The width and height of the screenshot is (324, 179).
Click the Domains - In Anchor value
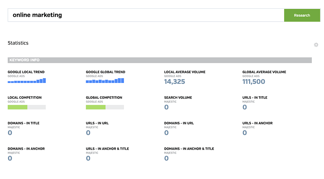point(10,158)
